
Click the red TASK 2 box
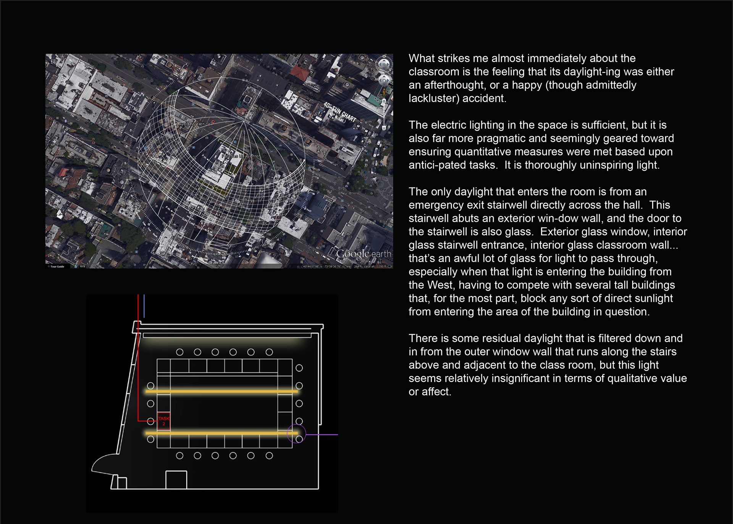[x=164, y=421]
